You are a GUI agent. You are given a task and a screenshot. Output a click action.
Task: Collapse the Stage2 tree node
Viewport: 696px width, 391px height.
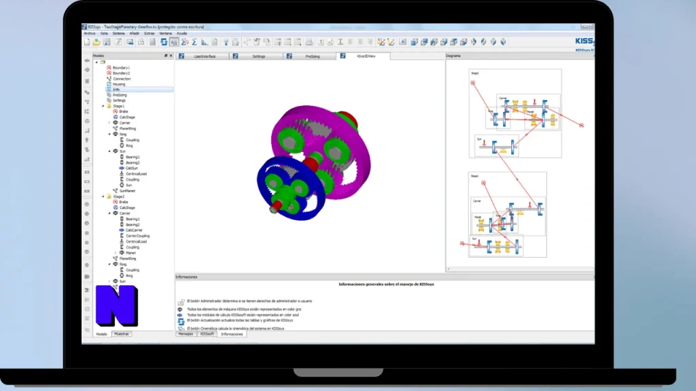click(x=103, y=196)
